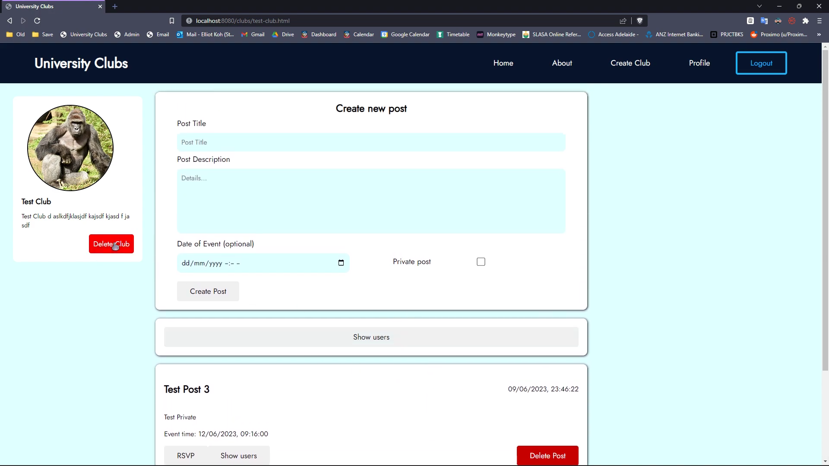Viewport: 829px width, 466px height.
Task: Open the date picker calendar icon
Action: coord(341,263)
